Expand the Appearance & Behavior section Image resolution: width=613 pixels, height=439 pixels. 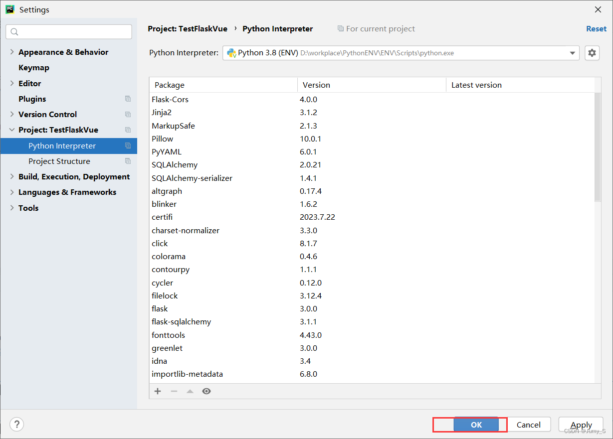pos(11,52)
